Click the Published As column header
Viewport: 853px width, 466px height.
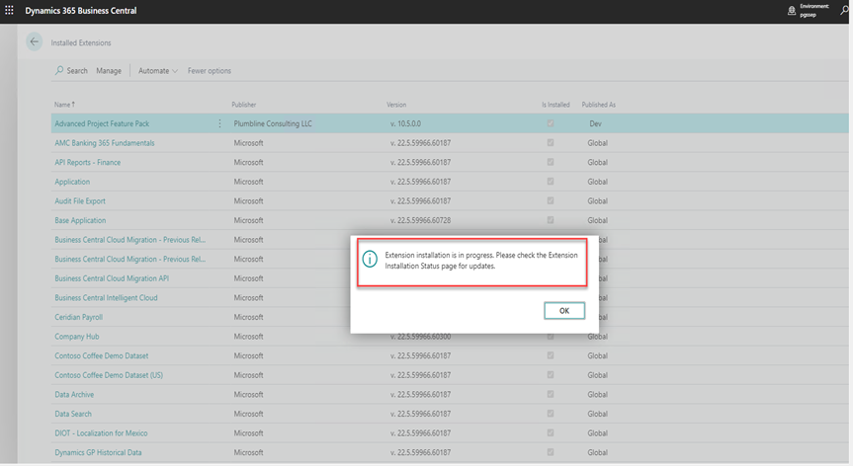click(598, 105)
